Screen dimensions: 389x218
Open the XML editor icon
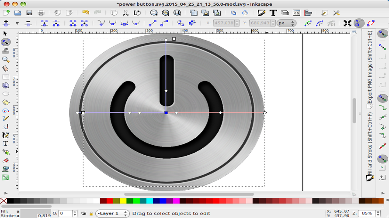[x=296, y=13]
